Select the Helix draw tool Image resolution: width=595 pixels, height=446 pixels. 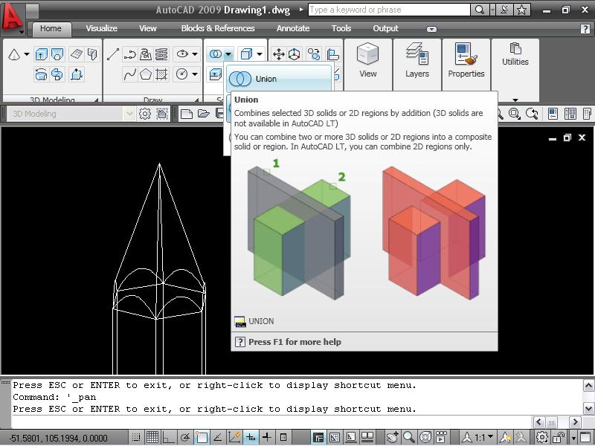click(161, 54)
